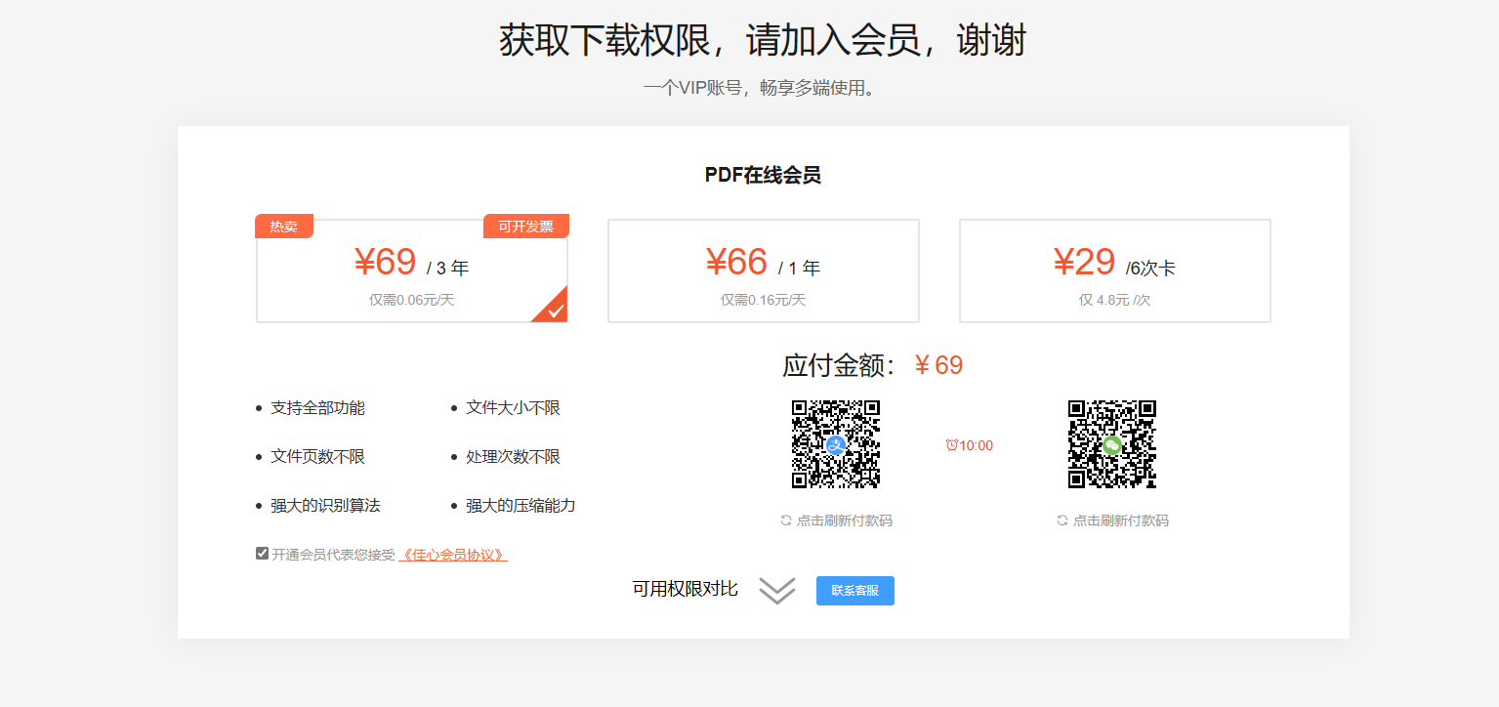This screenshot has width=1499, height=707.
Task: Select the ¥66 one-year membership plan
Action: (x=763, y=270)
